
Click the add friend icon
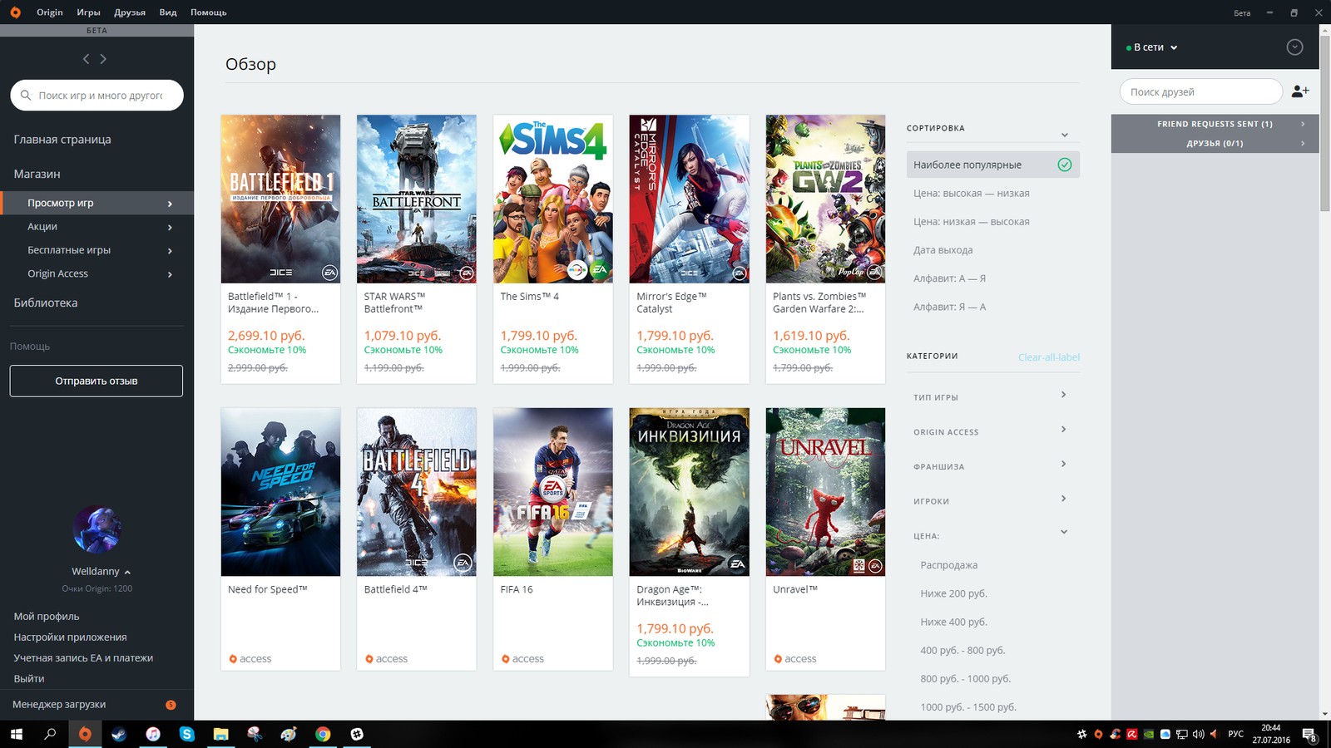click(x=1299, y=91)
